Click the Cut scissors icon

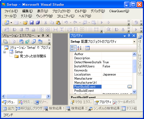(45, 23)
